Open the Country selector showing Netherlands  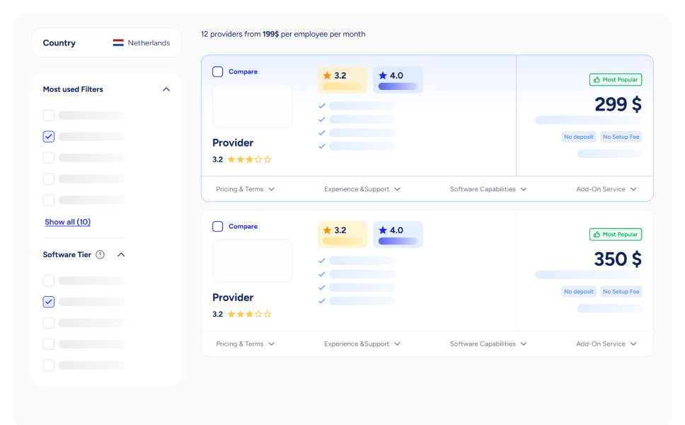pos(106,43)
